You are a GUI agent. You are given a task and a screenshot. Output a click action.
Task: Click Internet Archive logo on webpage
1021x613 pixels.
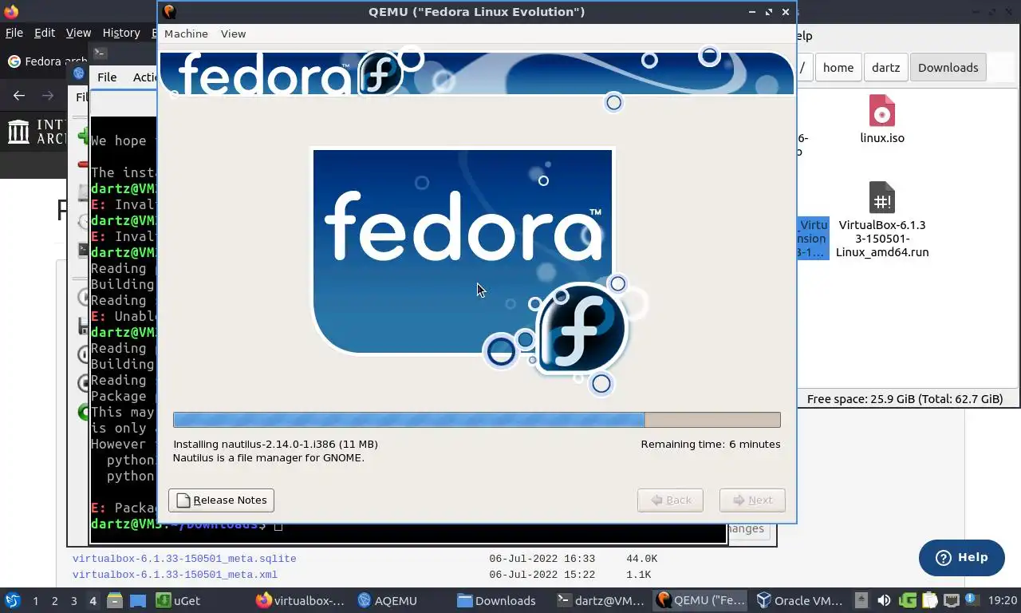37,132
